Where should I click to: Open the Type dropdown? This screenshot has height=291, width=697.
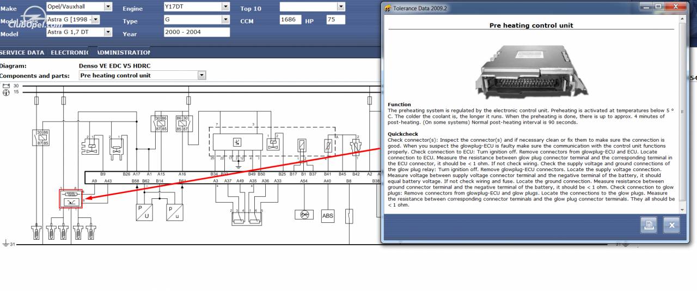[225, 19]
